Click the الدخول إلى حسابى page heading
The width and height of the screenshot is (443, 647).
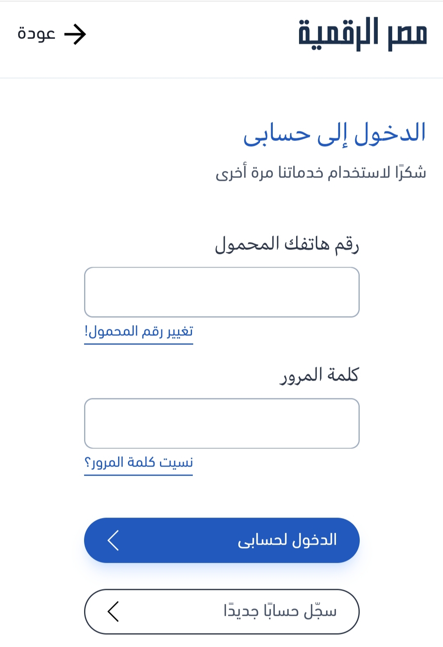tap(335, 134)
